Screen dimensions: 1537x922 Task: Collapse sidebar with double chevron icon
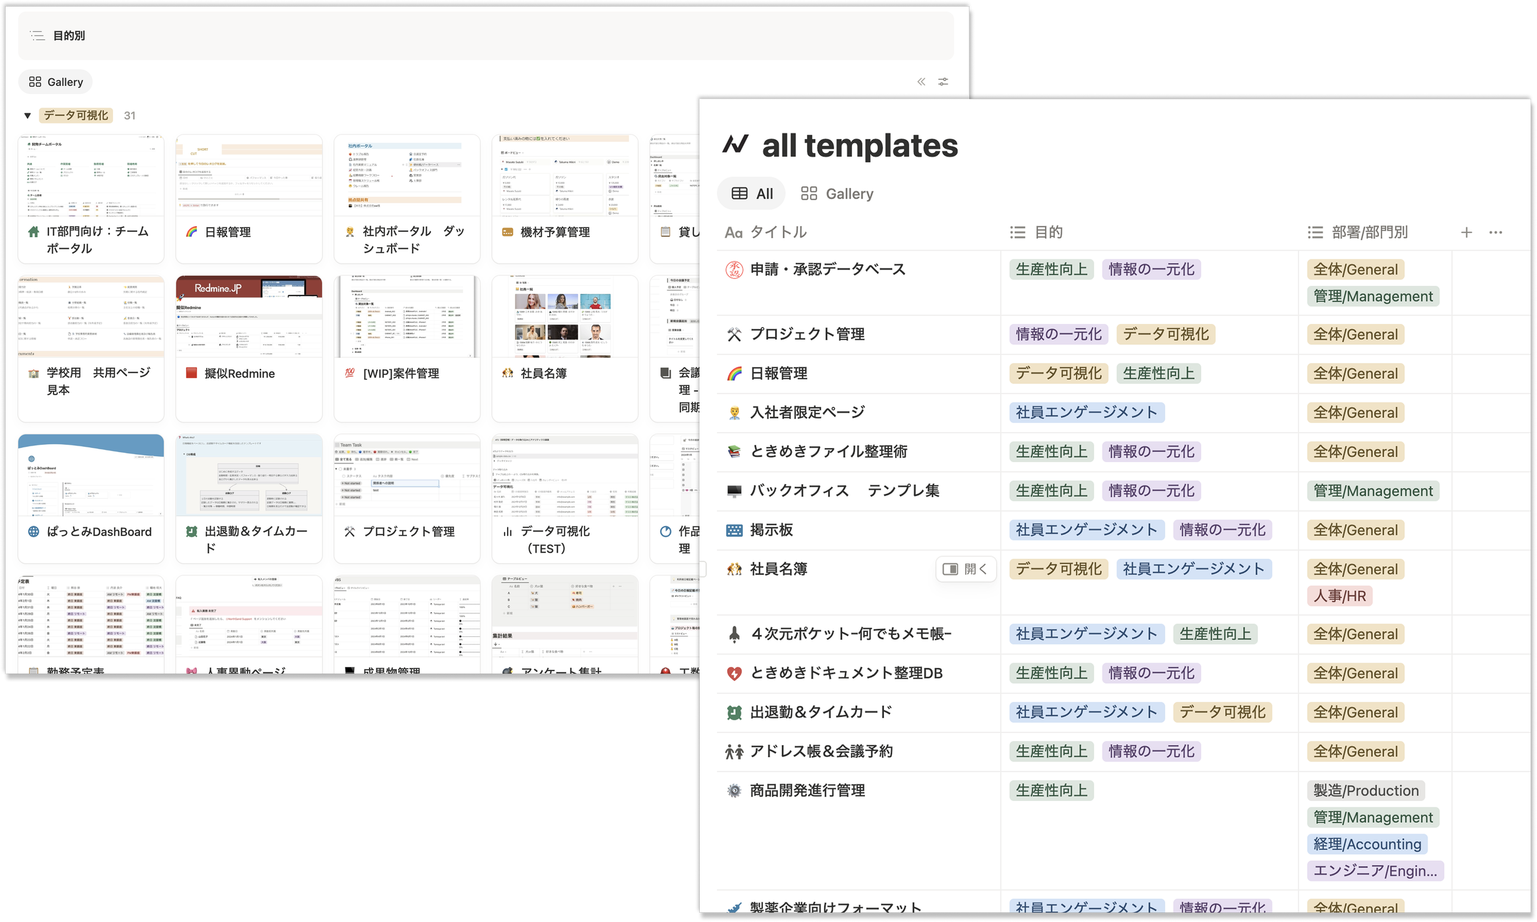(x=922, y=82)
